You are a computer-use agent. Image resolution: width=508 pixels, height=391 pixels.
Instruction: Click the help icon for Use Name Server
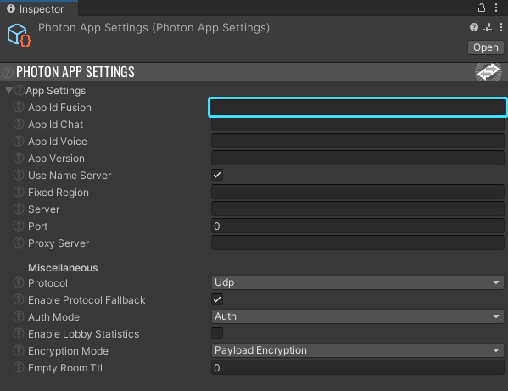click(x=19, y=175)
